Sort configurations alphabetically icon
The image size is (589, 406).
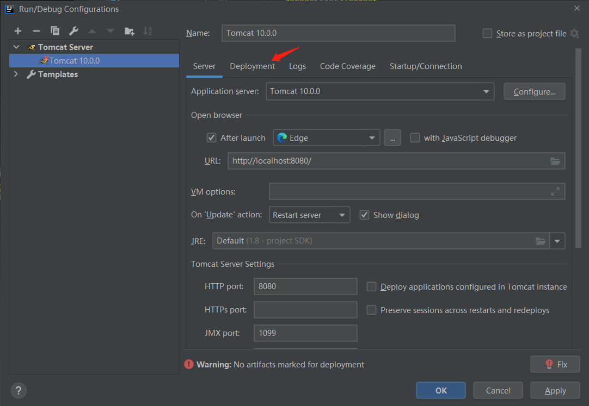[148, 31]
